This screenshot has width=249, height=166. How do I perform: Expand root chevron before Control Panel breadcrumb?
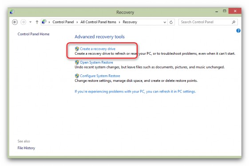(x=49, y=22)
